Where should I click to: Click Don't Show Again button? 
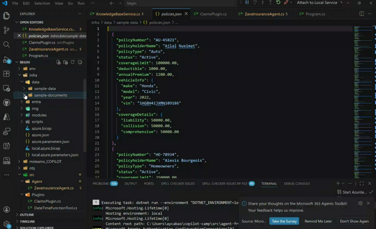(354, 221)
